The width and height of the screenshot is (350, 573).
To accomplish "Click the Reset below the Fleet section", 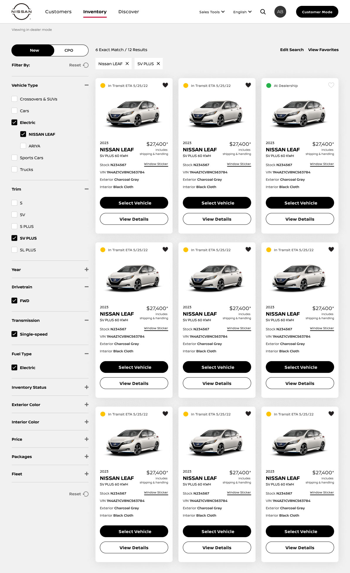I will point(79,494).
